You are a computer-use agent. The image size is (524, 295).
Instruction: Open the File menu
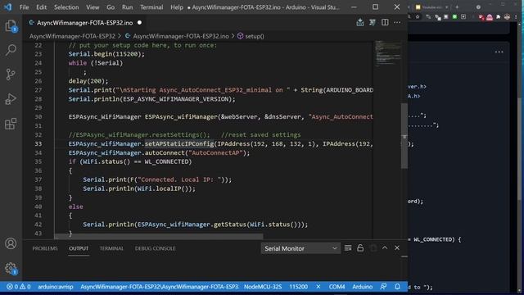24,7
